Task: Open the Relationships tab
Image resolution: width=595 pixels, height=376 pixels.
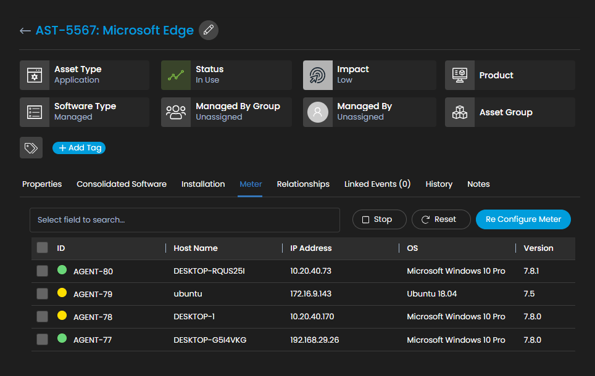Action: coord(303,184)
